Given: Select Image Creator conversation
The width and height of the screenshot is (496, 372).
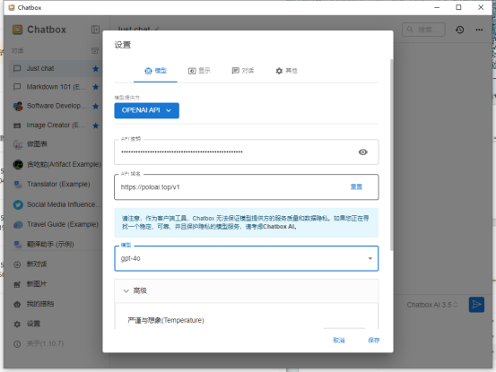Looking at the screenshot, I should pyautogui.click(x=56, y=125).
